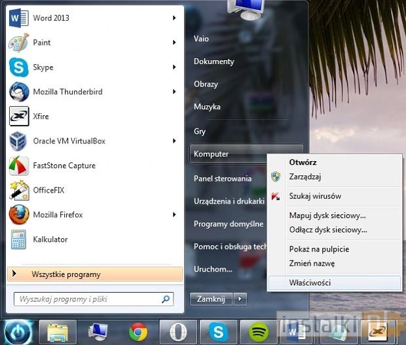Open Xfire from the taskbar
The width and height of the screenshot is (406, 345).
pos(378,333)
